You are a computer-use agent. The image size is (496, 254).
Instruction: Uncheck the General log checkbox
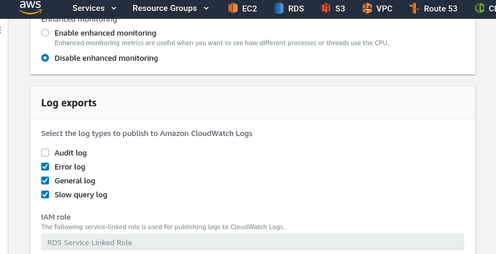(45, 181)
